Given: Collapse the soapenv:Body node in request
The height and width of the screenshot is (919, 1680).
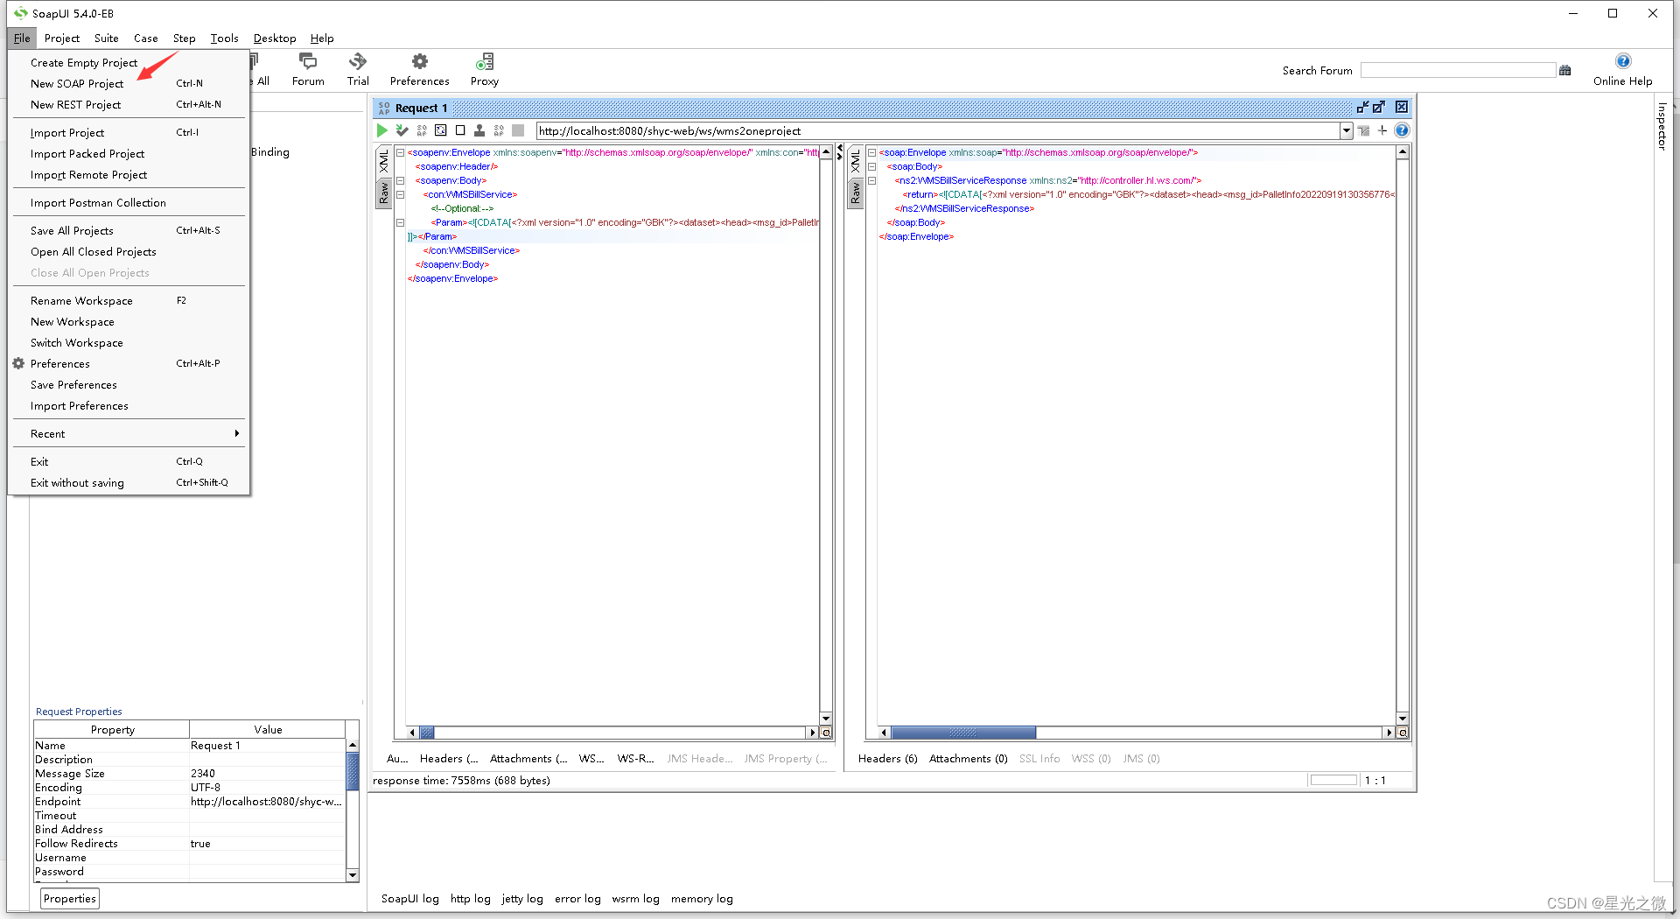Looking at the screenshot, I should pos(400,180).
